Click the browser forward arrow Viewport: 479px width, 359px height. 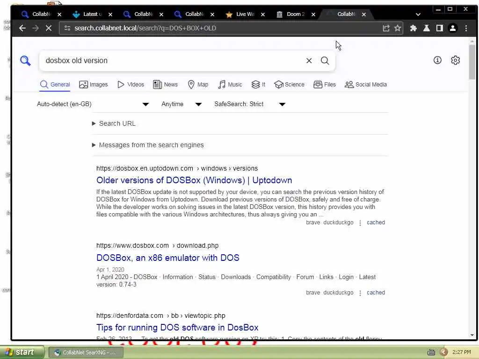36,28
